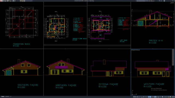Select the PRESEK A-A text label
Viewport: 175px width, 98px height.
156,41
